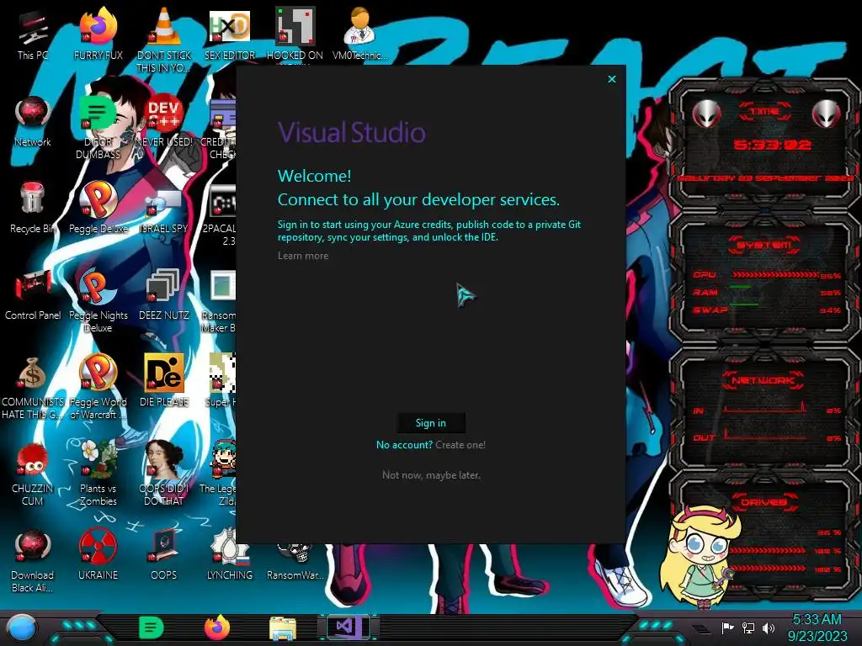The height and width of the screenshot is (646, 862).
Task: Open the FURRY FUX Firefox shortcut
Action: (x=98, y=34)
